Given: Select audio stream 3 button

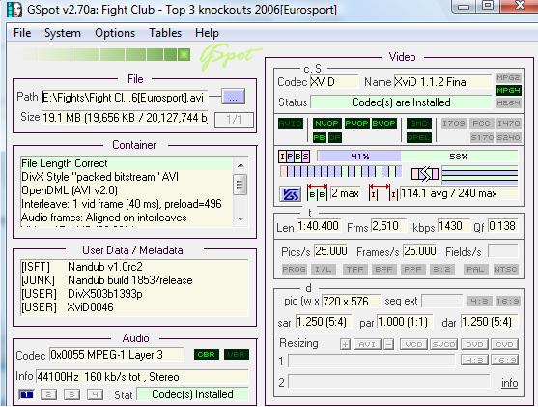Looking at the screenshot, I should click(71, 394).
